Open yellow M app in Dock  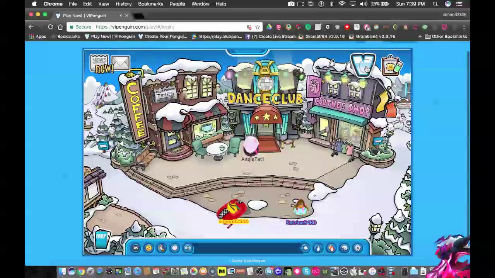[222, 271]
